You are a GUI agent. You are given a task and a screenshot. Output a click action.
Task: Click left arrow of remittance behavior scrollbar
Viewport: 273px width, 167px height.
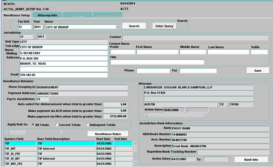pos(8,133)
